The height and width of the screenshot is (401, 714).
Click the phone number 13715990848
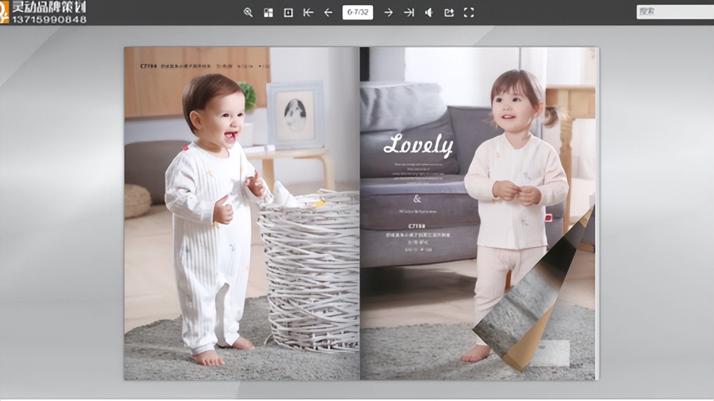[x=49, y=19]
